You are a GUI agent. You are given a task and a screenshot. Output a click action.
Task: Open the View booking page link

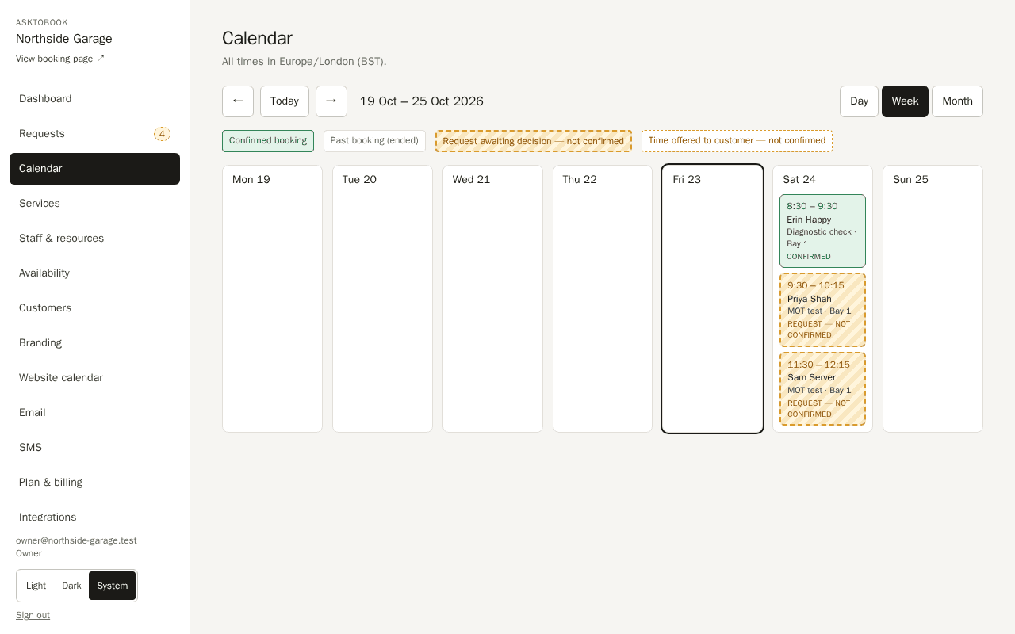pyautogui.click(x=60, y=59)
